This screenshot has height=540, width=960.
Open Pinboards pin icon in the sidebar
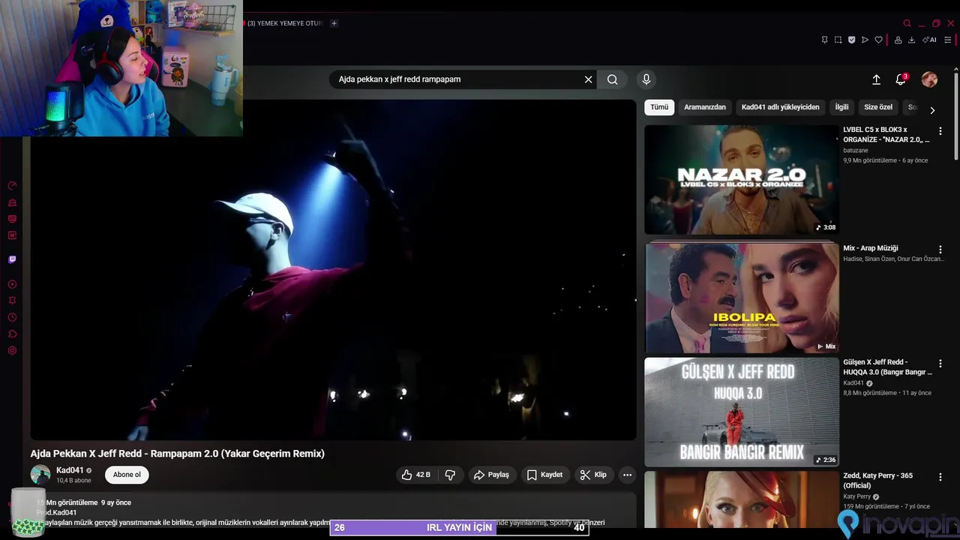pyautogui.click(x=12, y=301)
